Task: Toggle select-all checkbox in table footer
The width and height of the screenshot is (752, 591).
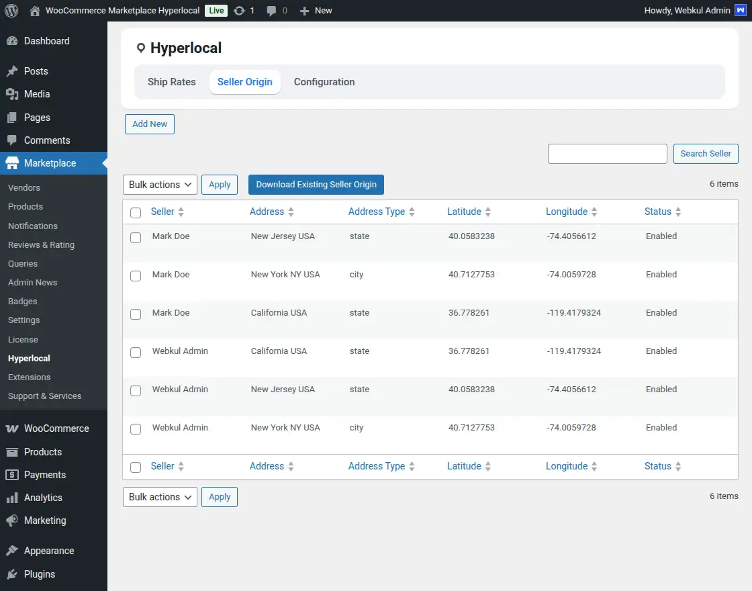Action: point(136,467)
